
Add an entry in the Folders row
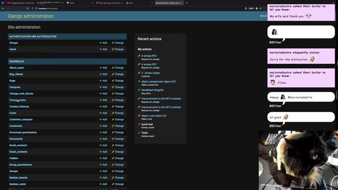point(104,158)
